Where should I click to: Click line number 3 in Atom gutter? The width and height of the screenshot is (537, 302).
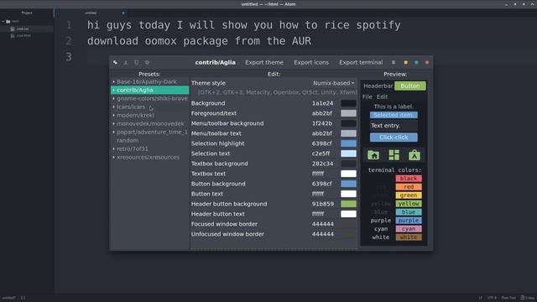tap(69, 57)
